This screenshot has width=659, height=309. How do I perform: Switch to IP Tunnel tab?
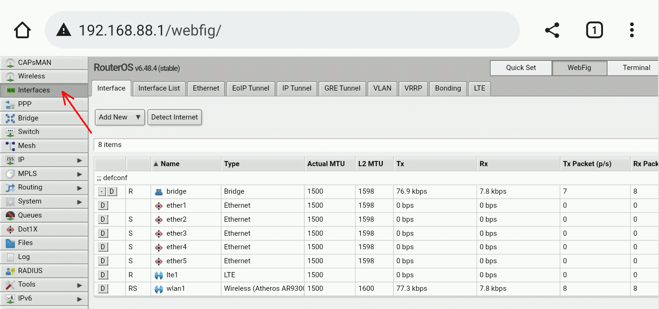[297, 88]
